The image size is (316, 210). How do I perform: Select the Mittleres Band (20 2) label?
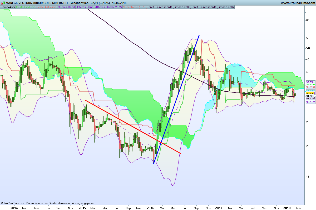click(x=108, y=7)
